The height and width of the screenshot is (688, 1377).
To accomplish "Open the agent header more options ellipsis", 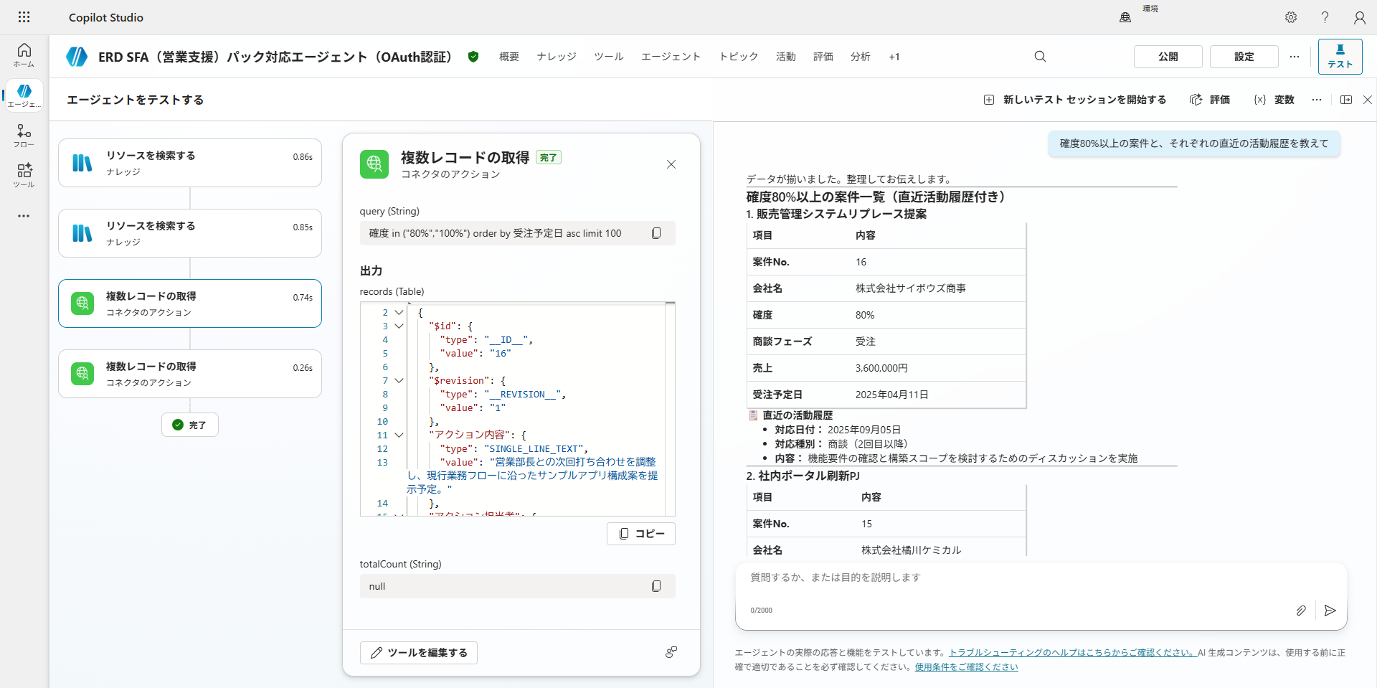I will coord(1295,57).
